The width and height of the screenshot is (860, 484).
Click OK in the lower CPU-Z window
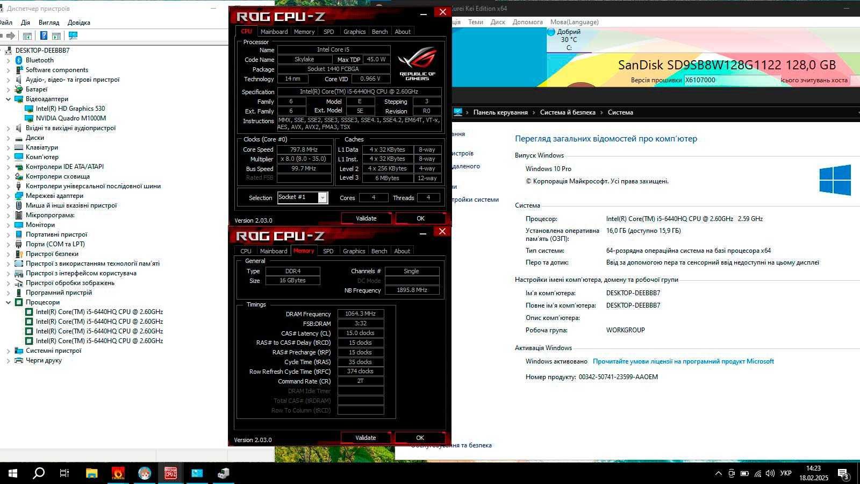pyautogui.click(x=420, y=438)
